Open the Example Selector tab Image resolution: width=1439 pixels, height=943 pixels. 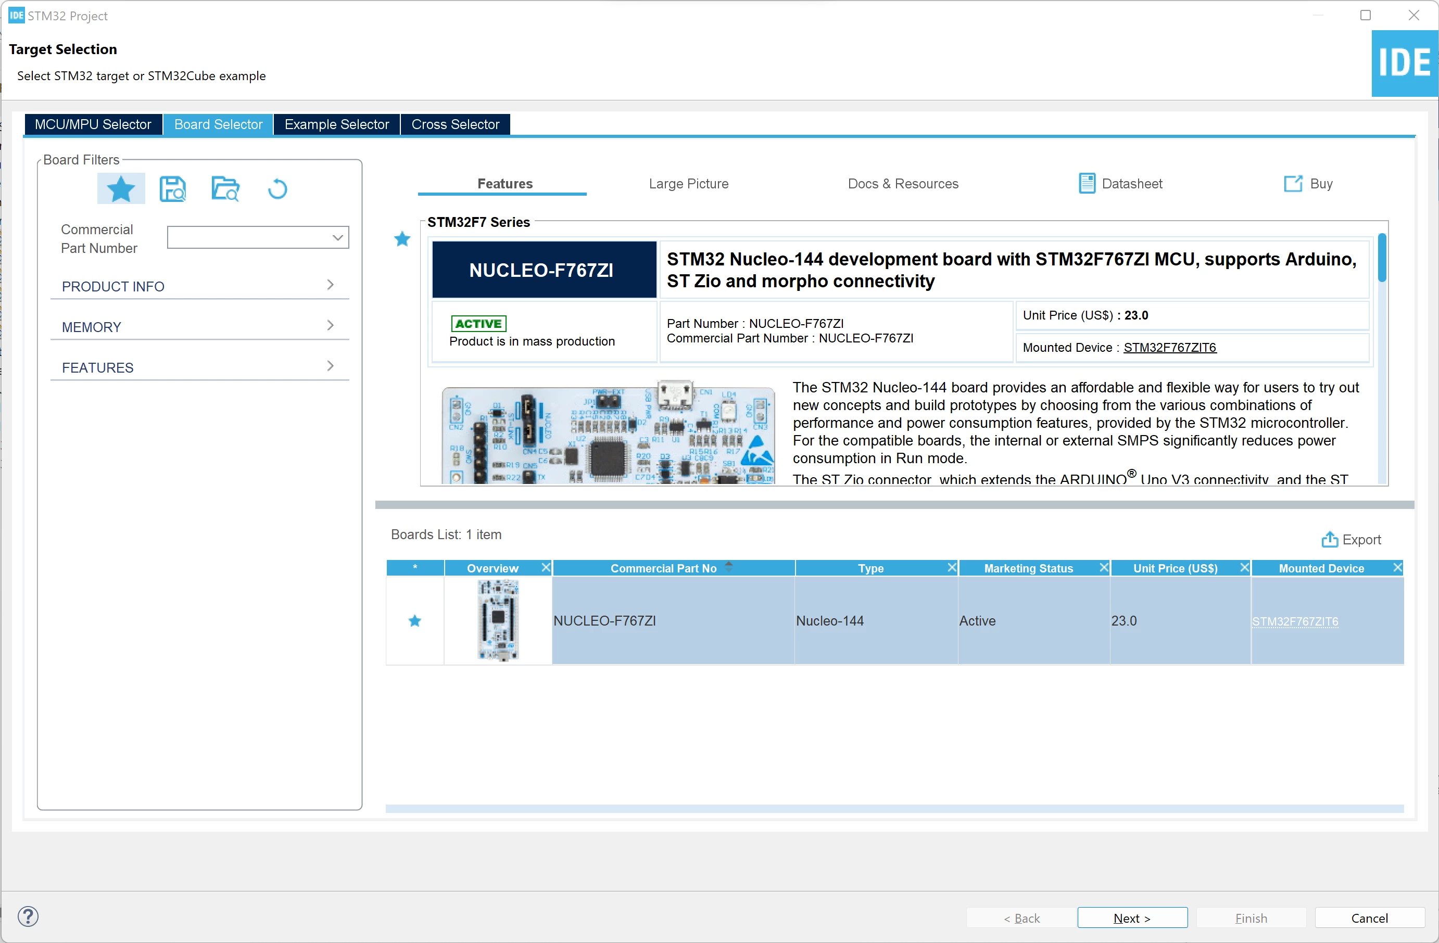pyautogui.click(x=337, y=124)
